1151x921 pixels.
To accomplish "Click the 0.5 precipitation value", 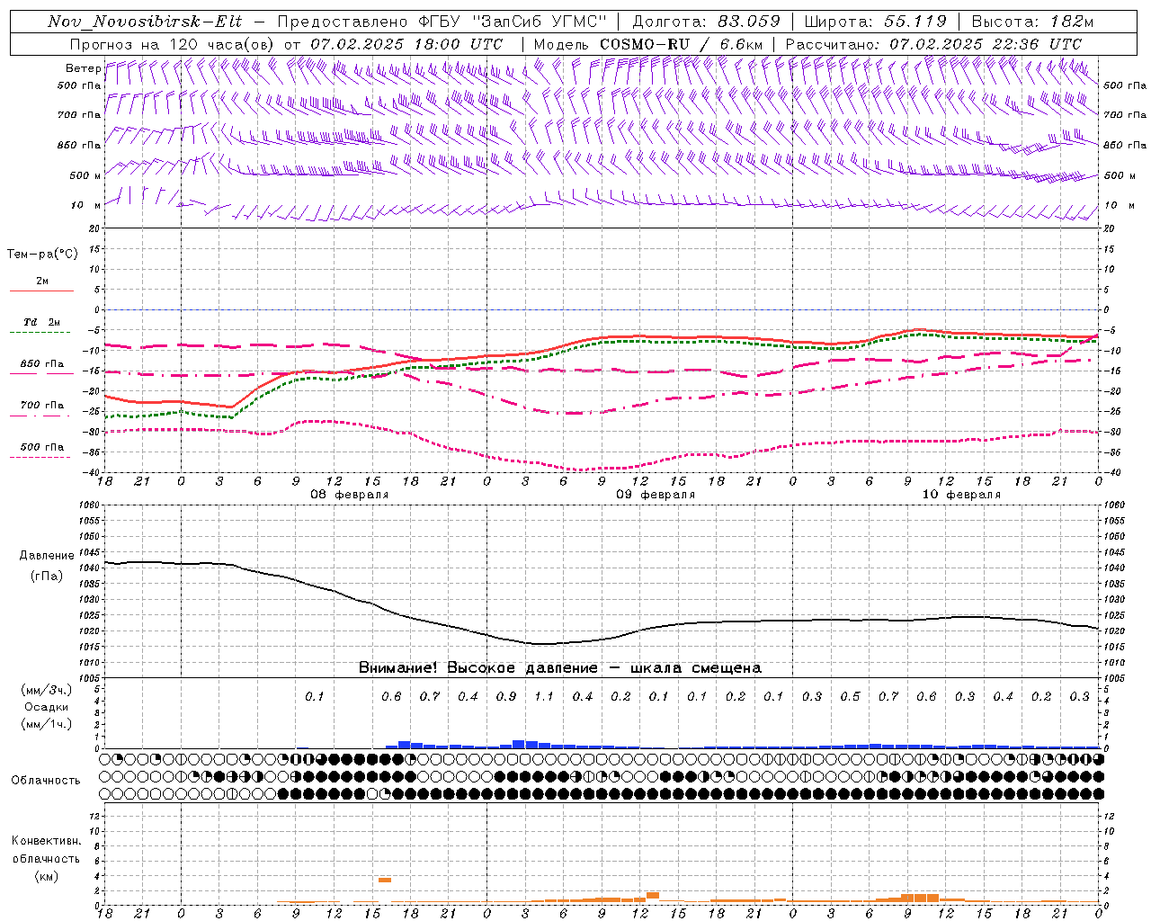I will click(850, 696).
